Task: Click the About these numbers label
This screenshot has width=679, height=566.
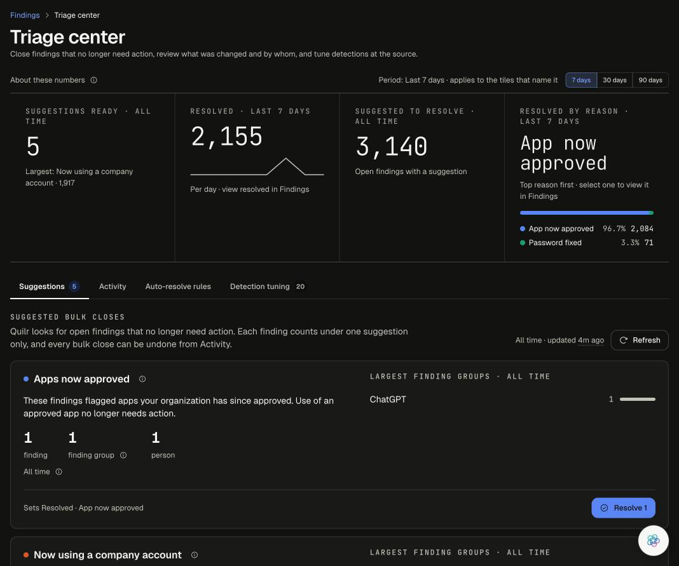Action: (48, 80)
